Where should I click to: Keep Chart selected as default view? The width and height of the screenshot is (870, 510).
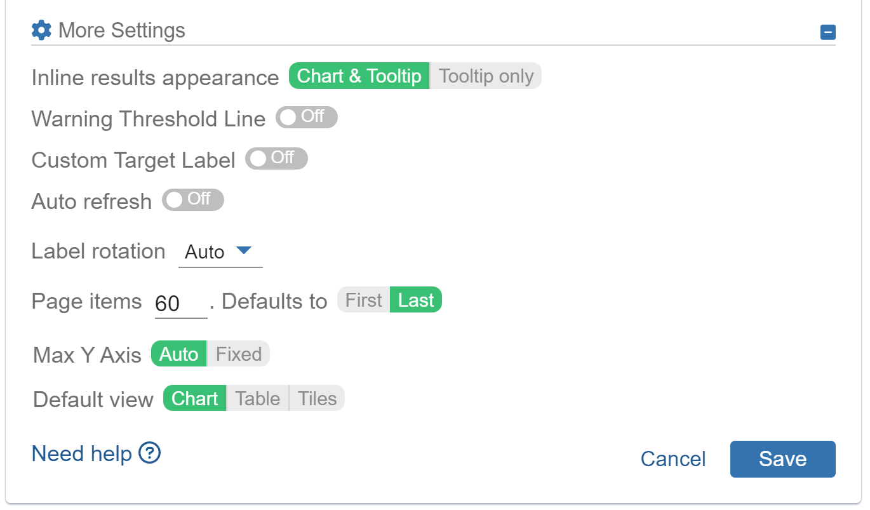tap(194, 398)
